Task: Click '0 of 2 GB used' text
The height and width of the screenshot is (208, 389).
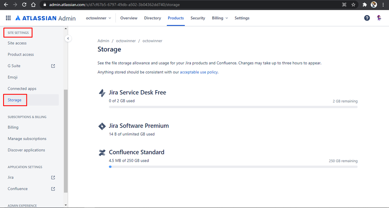Action: coord(122,101)
